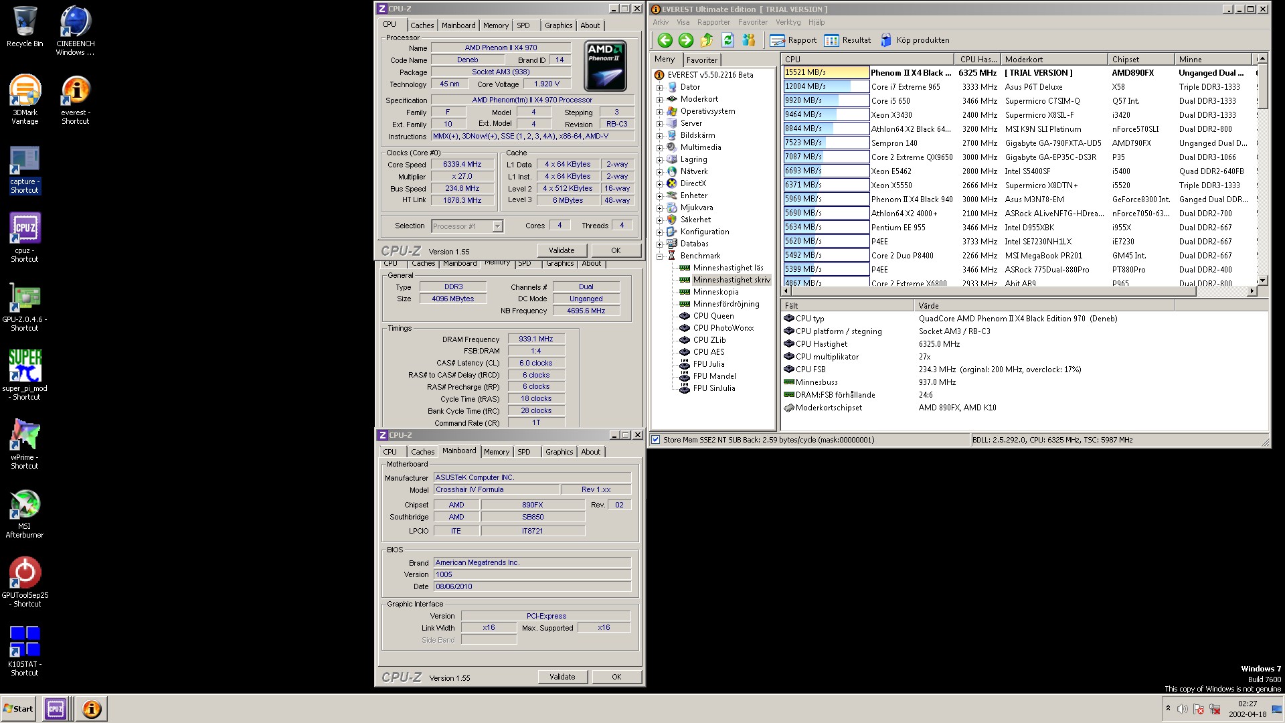The width and height of the screenshot is (1285, 723).
Task: Expand the Dator tree node
Action: [x=659, y=87]
